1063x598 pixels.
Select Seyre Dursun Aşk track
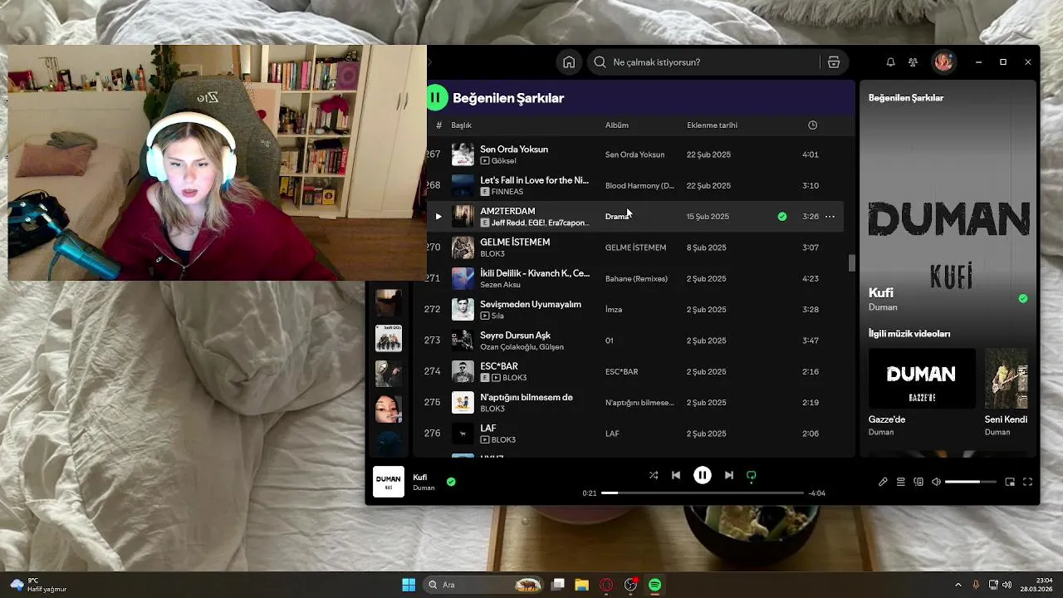515,336
